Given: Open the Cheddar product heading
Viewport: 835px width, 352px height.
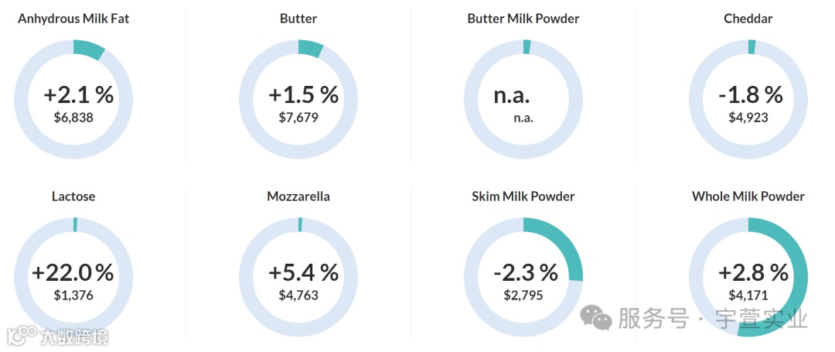Looking at the screenshot, I should pos(748,19).
